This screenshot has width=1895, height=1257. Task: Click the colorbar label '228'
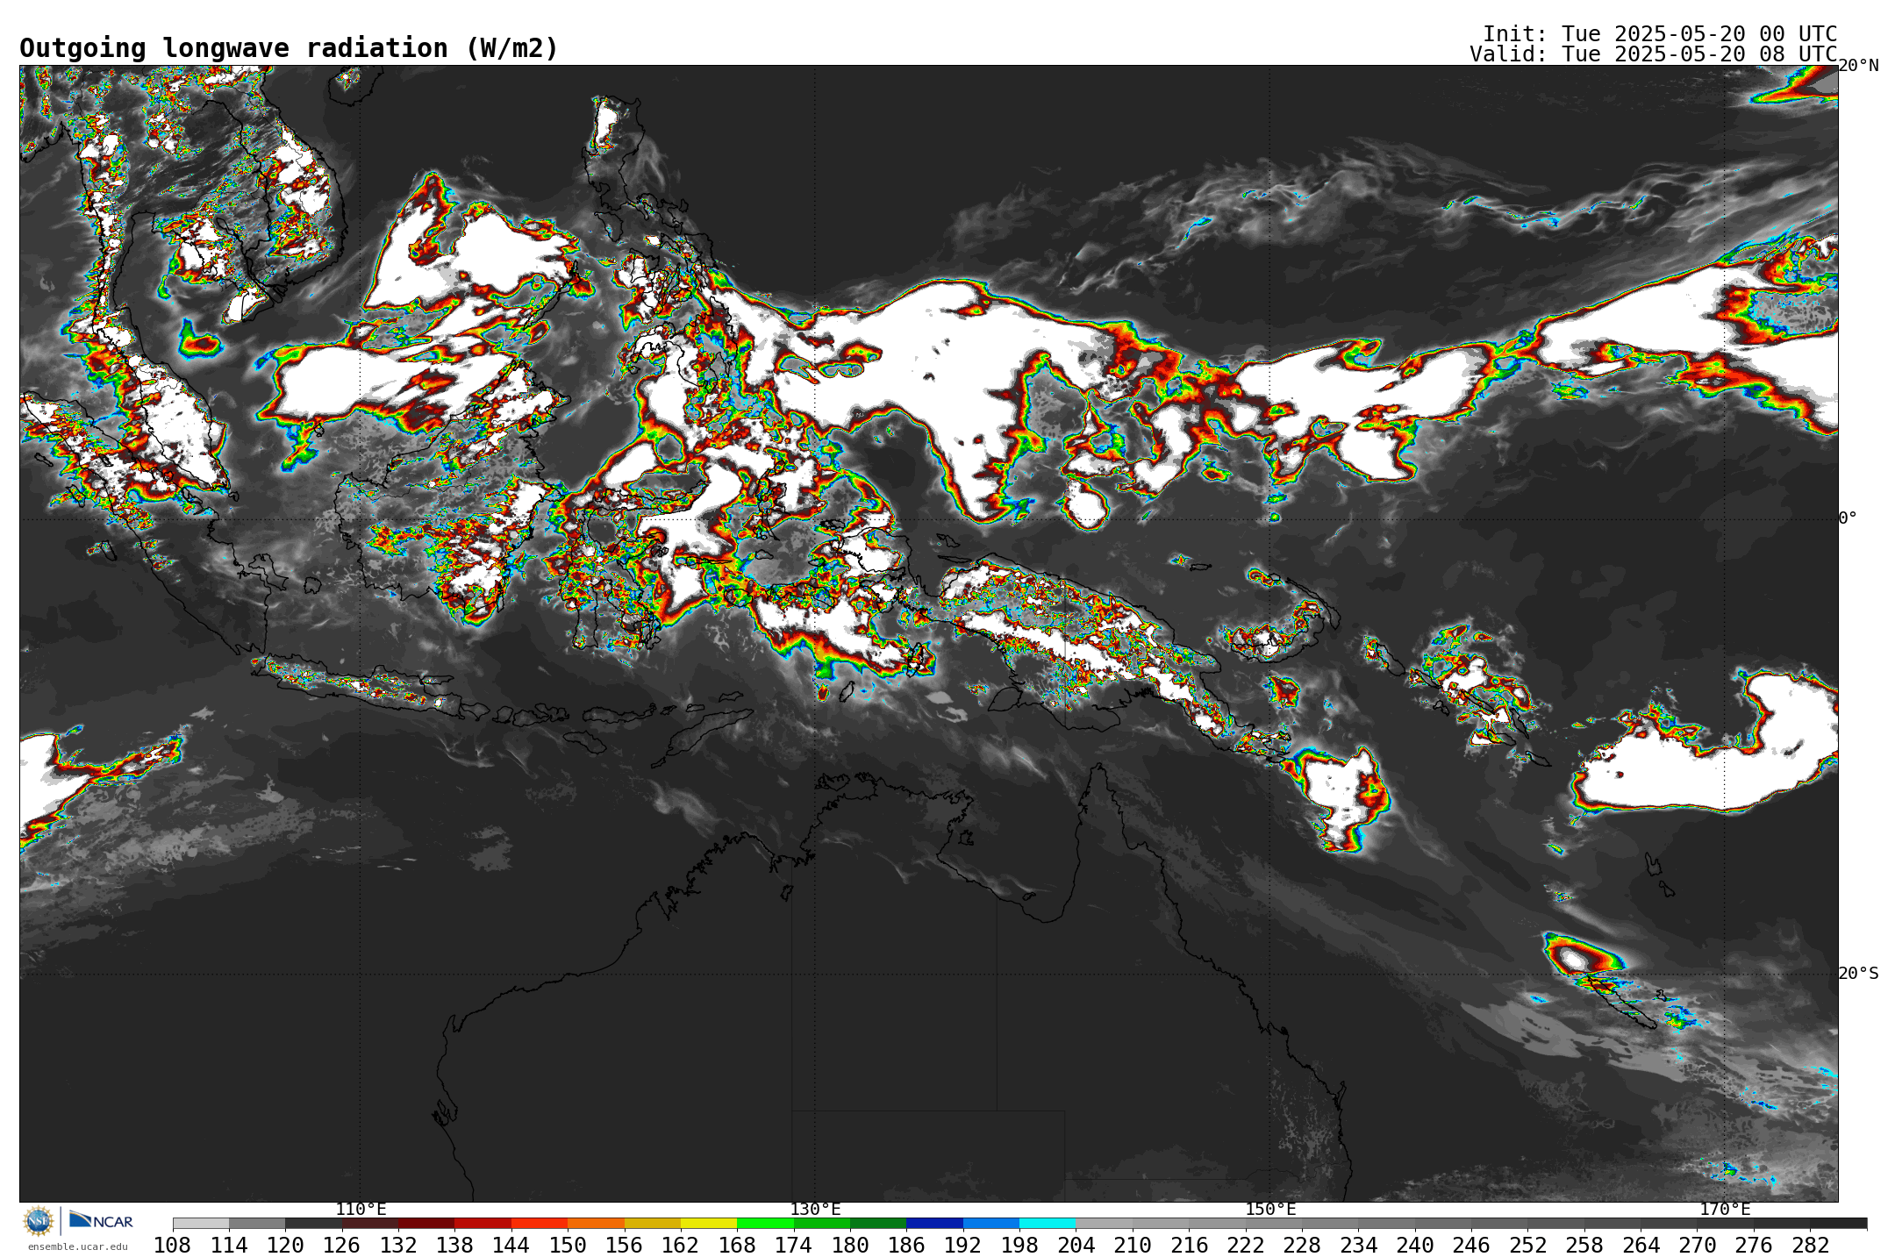[1302, 1246]
